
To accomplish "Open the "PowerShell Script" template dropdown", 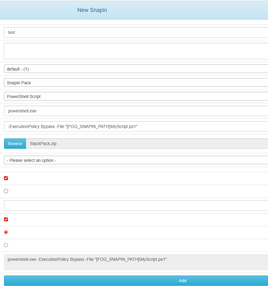I will [136, 97].
